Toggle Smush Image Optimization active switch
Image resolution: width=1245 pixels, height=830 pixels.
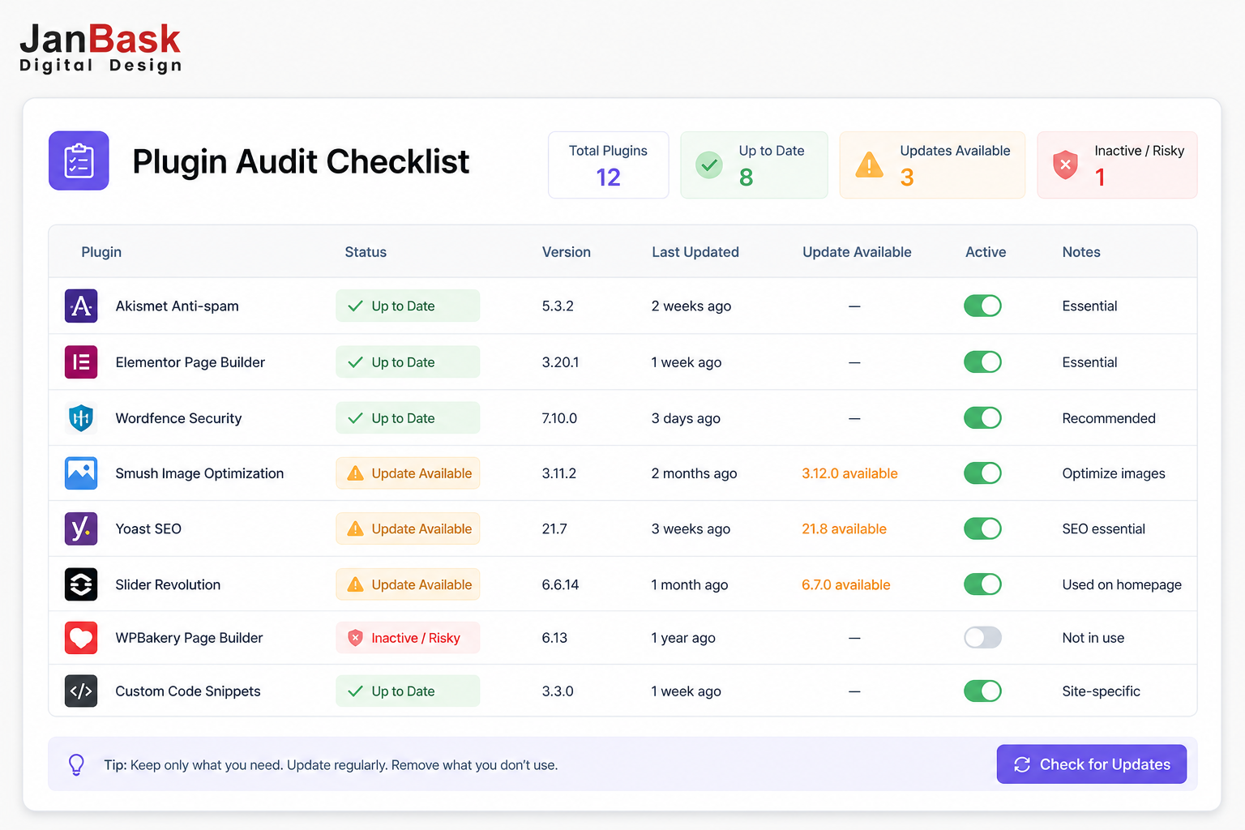pyautogui.click(x=982, y=473)
